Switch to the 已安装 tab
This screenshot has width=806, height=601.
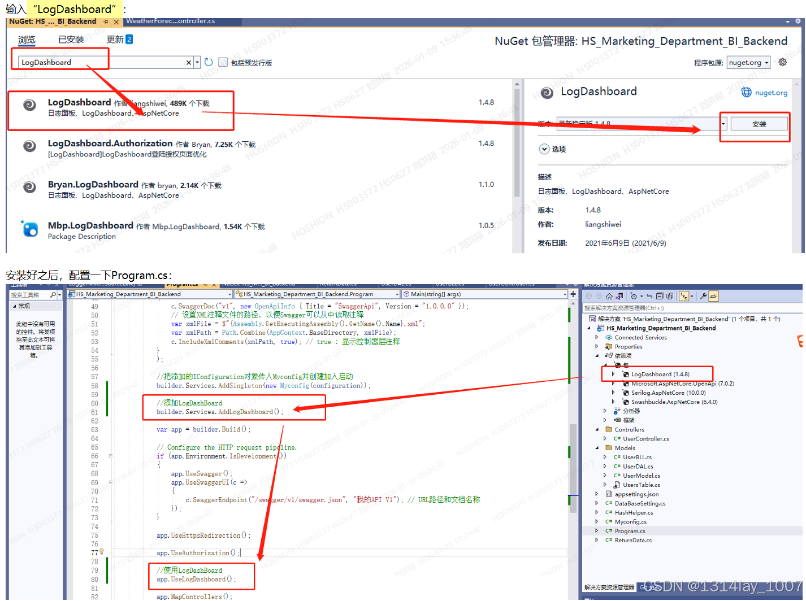click(71, 40)
